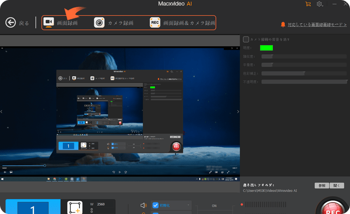This screenshot has width=350, height=214.
Task: Click the volume icon in the previewed player
Action: coord(5,172)
